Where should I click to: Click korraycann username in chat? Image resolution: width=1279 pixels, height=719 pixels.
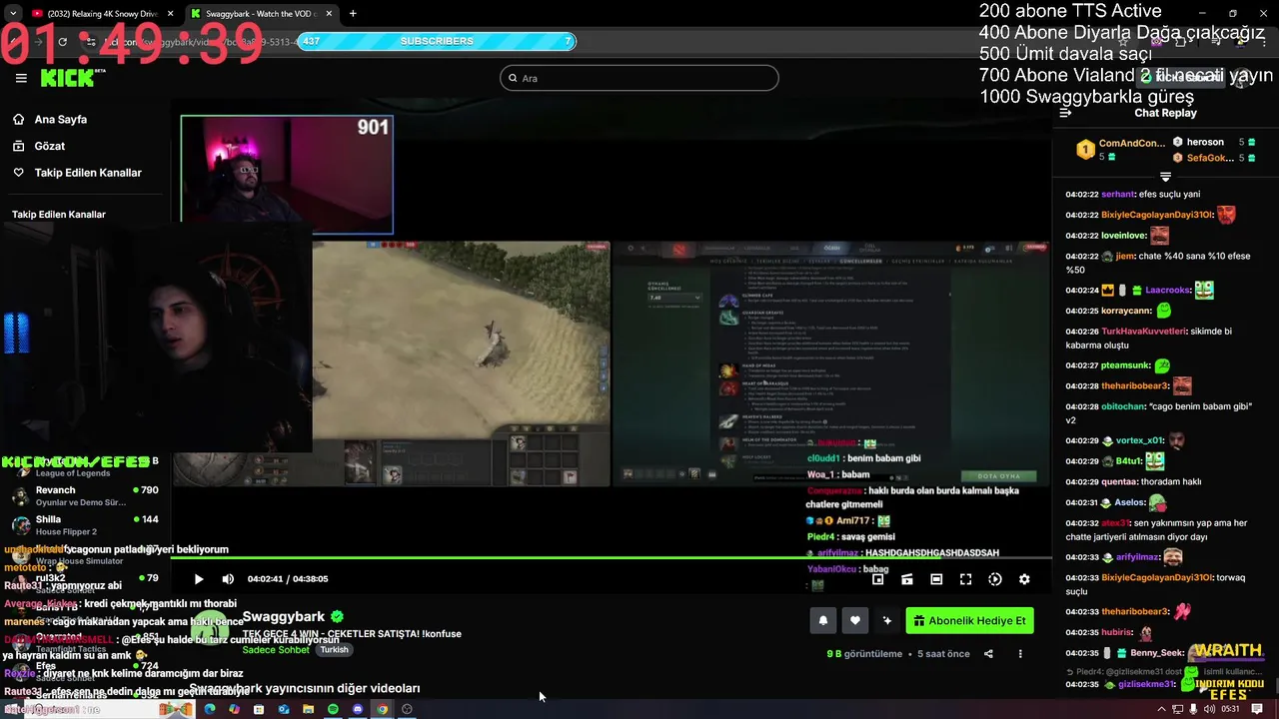coord(1126,312)
